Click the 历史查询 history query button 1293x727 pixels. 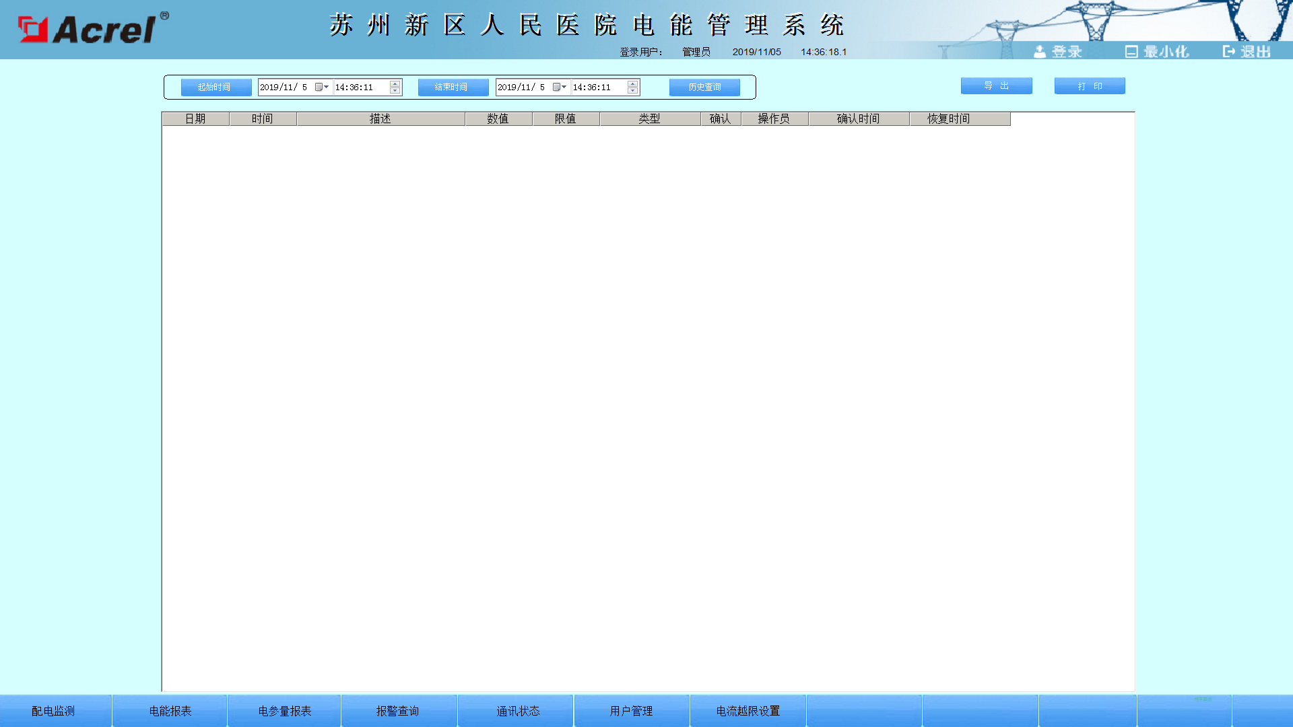click(x=704, y=88)
